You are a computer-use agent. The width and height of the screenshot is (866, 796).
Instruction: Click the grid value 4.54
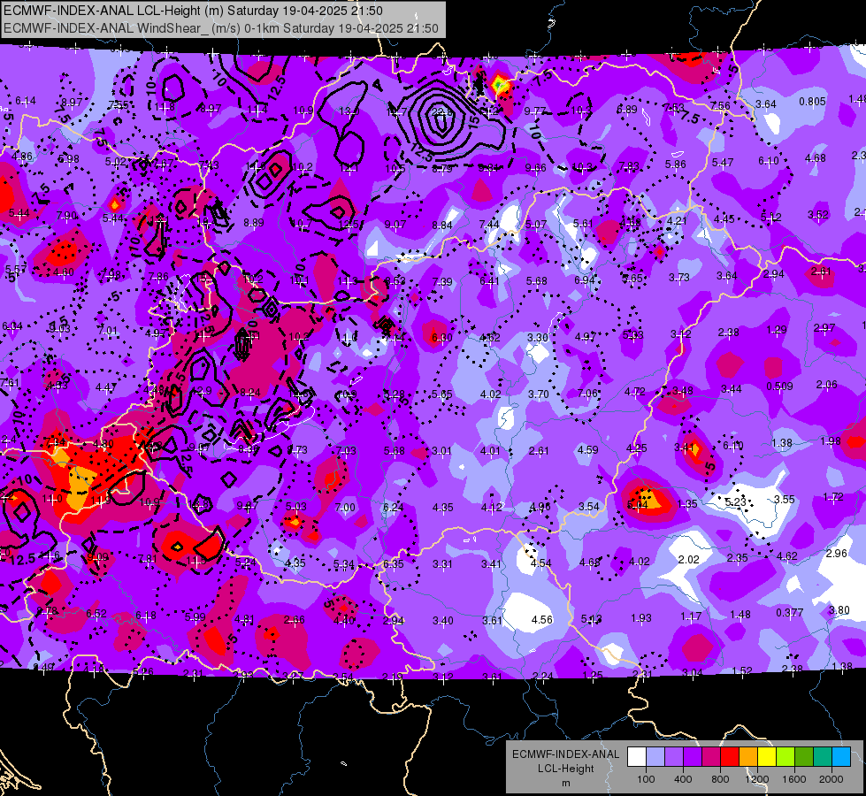(540, 563)
